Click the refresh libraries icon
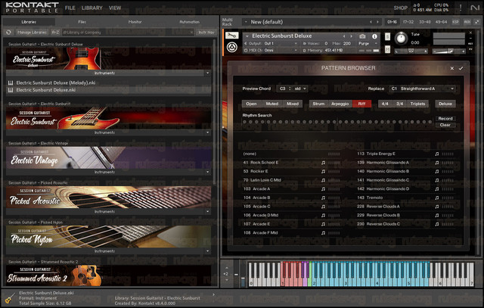484x308 pixels. [x=8, y=32]
